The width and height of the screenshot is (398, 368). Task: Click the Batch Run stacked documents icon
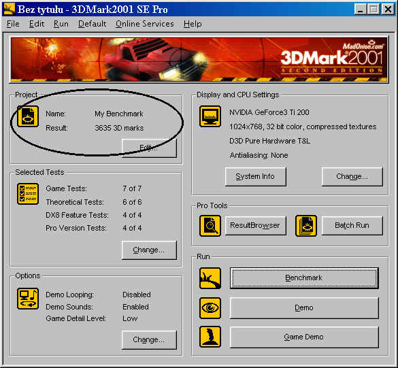click(306, 226)
